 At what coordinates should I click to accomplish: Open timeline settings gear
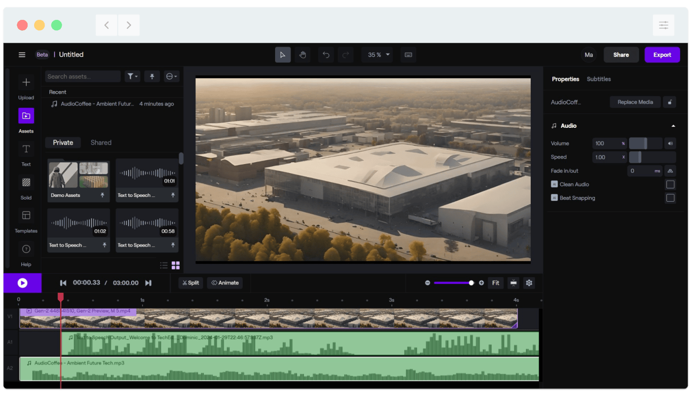pyautogui.click(x=529, y=283)
